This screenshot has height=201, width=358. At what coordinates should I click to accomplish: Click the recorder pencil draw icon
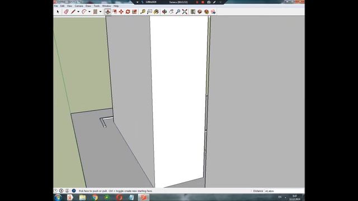pos(214,2)
